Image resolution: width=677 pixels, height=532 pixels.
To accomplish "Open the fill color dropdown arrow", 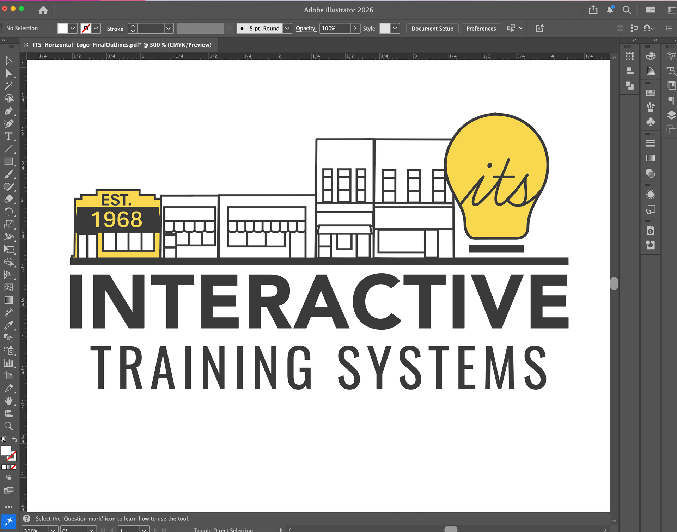I will (73, 28).
